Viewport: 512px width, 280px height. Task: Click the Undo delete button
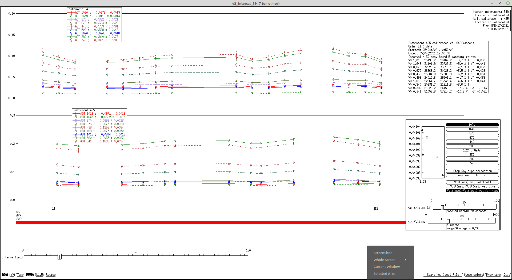point(474,275)
